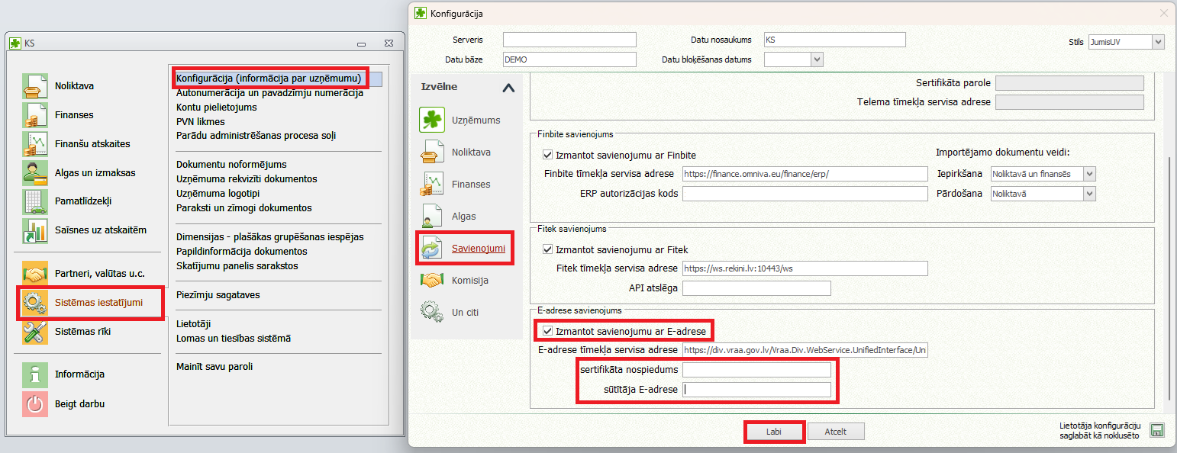Click Datu bāze field containing DEMO
The height and width of the screenshot is (453, 1177).
pos(569,59)
